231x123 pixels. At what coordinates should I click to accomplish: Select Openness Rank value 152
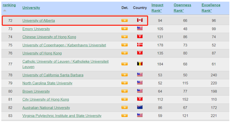185,99
